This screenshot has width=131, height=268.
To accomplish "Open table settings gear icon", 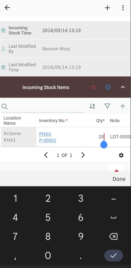I will 121,155.
